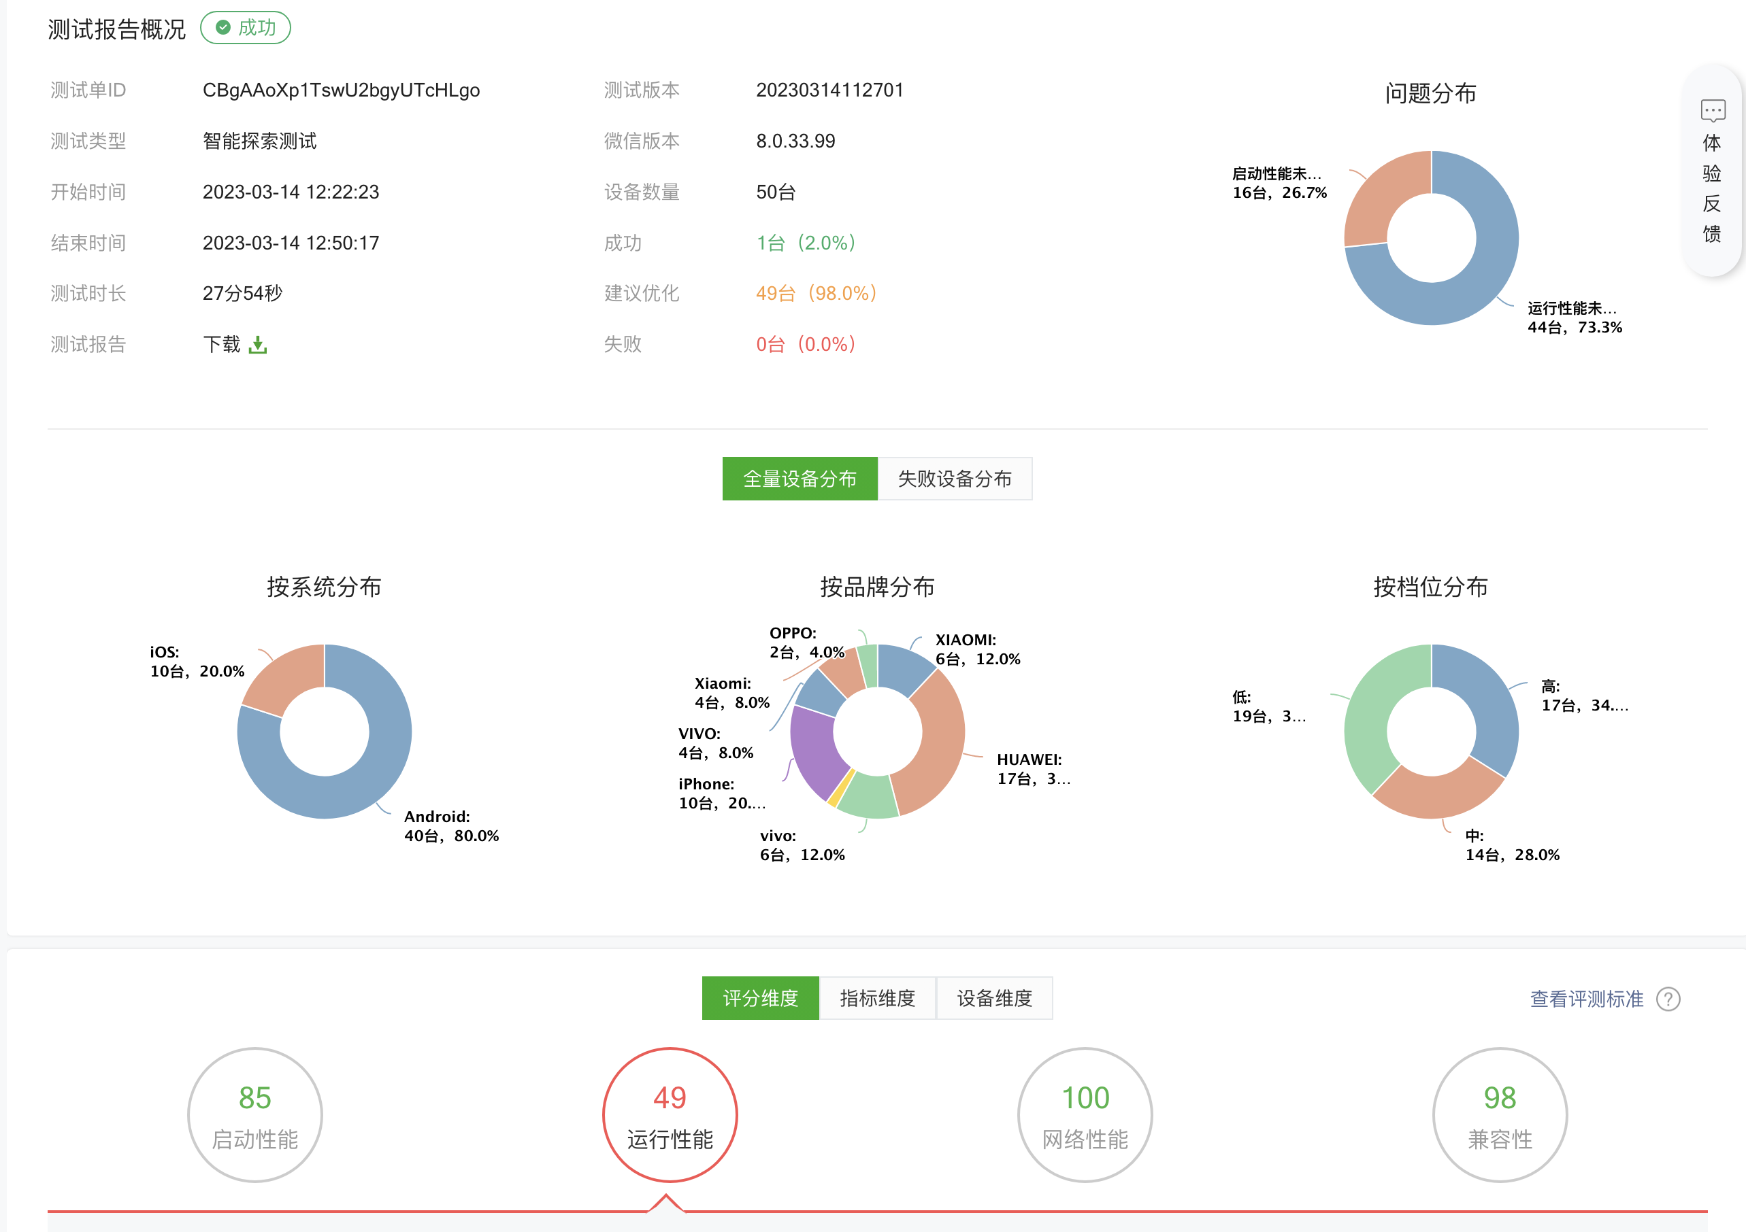Select the 运行性能 score circle

[x=669, y=1115]
